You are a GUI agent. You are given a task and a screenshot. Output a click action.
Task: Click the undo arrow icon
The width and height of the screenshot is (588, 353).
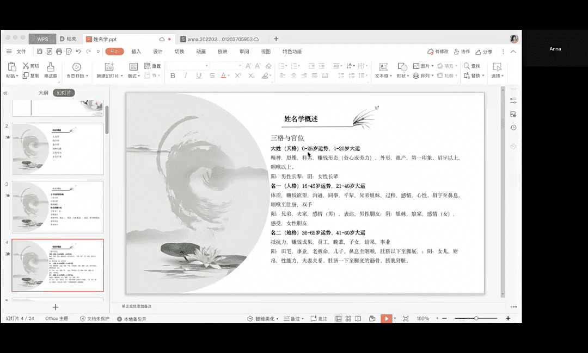click(x=78, y=52)
